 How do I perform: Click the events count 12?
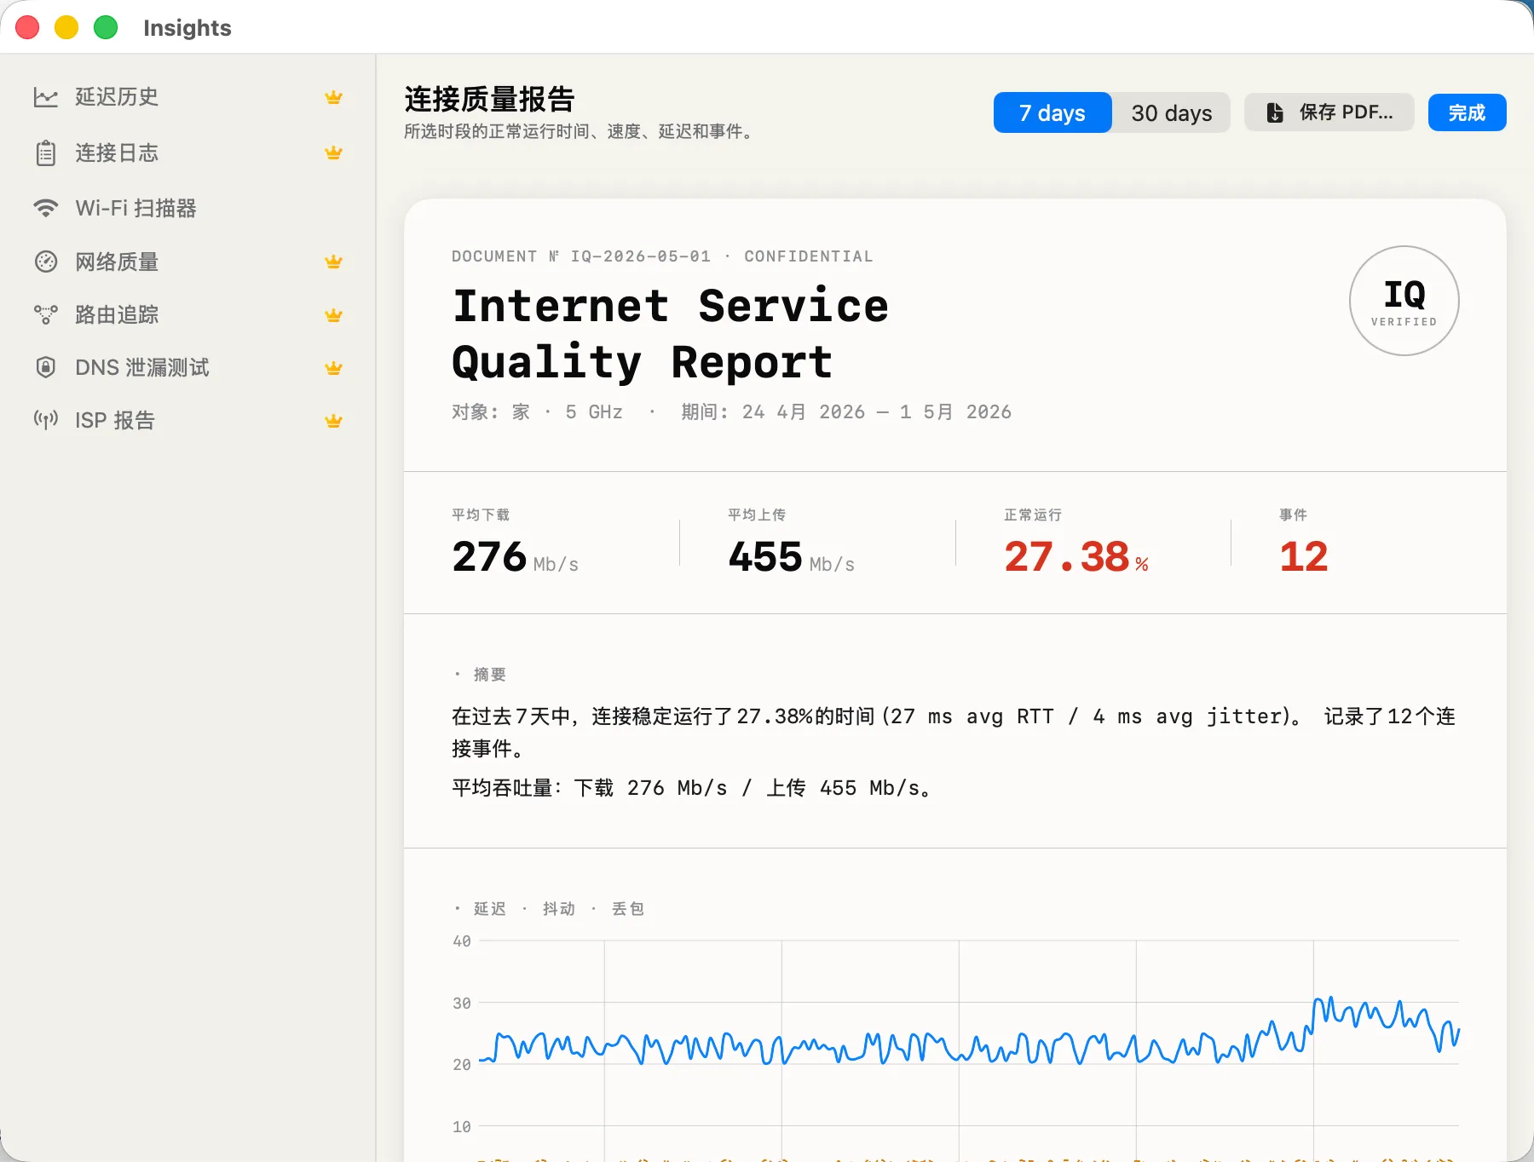[x=1303, y=557]
